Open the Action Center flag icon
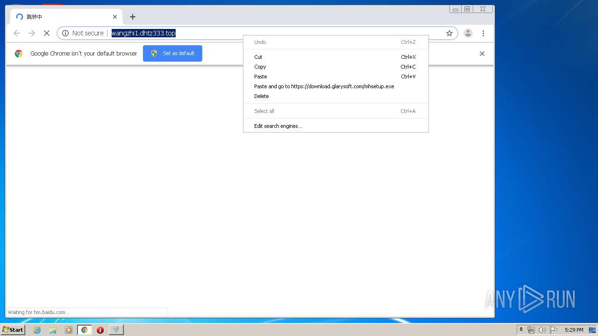The width and height of the screenshot is (598, 336). click(554, 330)
